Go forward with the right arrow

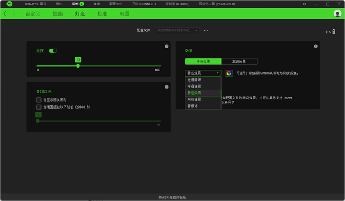(14, 14)
